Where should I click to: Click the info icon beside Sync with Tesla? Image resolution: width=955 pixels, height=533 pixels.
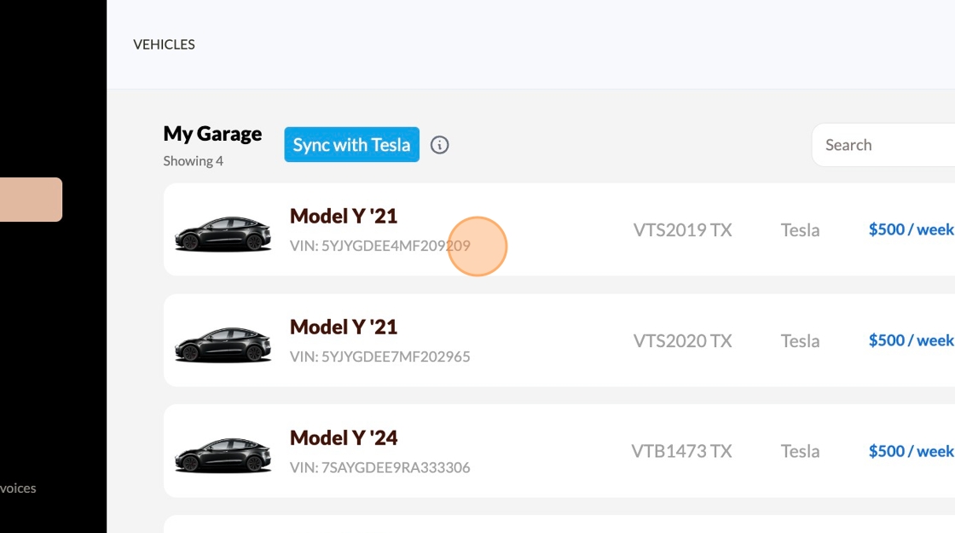pos(439,145)
